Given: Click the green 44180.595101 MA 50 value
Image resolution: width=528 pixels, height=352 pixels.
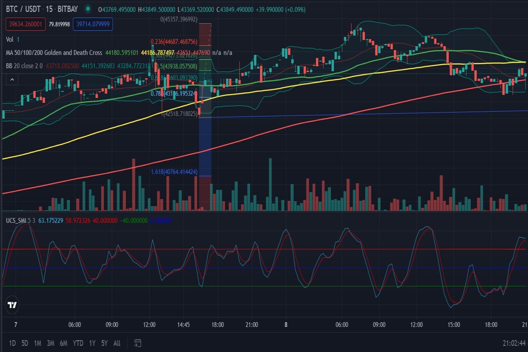Looking at the screenshot, I should pos(121,53).
